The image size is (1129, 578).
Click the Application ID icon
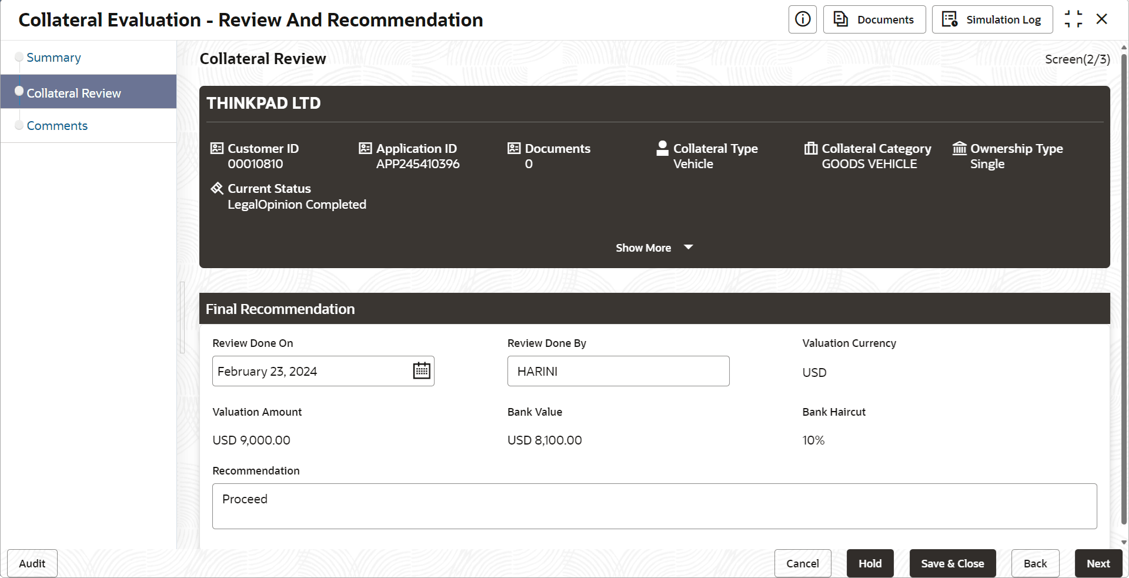(365, 148)
